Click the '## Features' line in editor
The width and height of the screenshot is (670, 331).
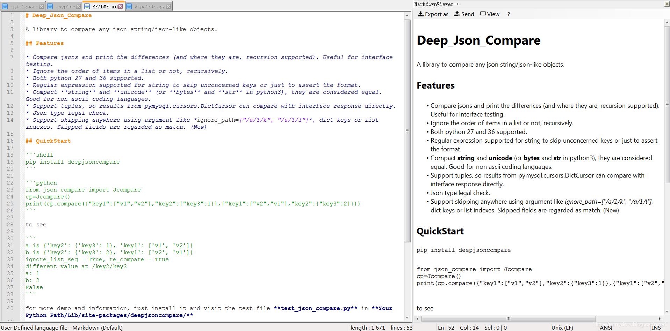[x=44, y=43]
